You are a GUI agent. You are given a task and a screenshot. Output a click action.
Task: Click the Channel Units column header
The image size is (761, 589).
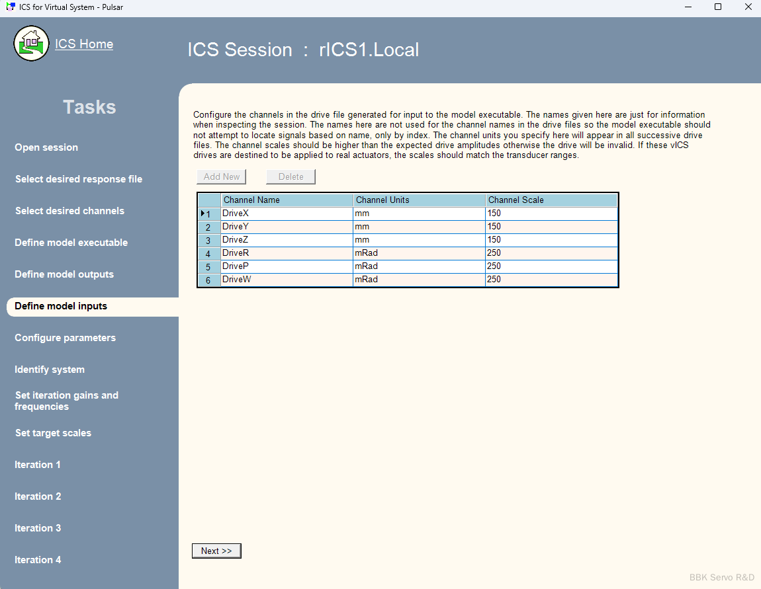click(419, 200)
